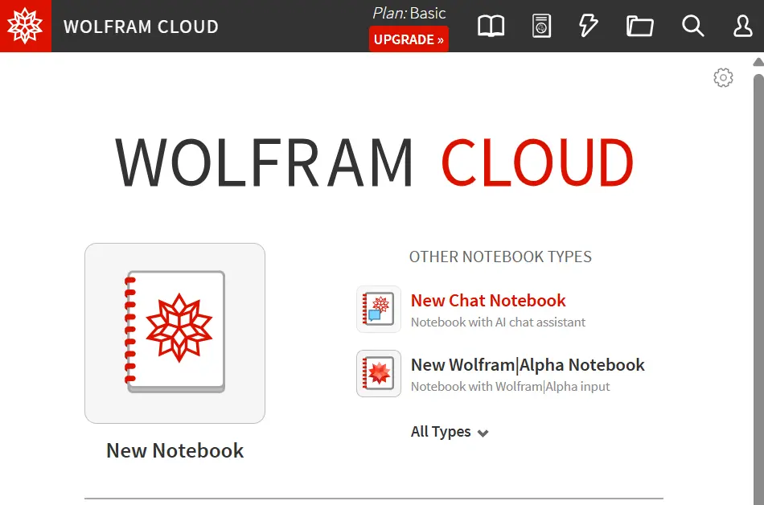Open the user account profile icon
This screenshot has height=505, width=764.
[742, 26]
